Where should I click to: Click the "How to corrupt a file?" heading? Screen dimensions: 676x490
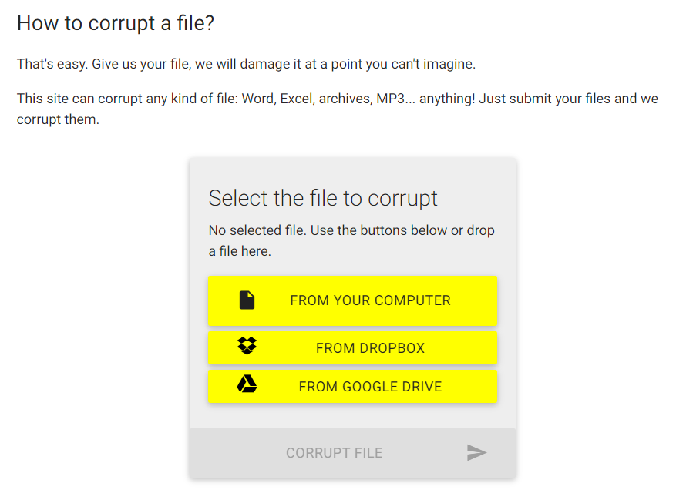(116, 23)
